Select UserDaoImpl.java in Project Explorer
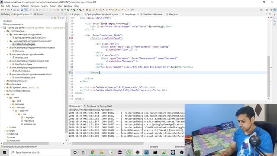 23,64
